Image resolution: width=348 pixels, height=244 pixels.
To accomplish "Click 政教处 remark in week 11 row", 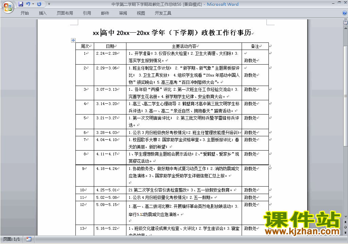I will pos(250,197).
